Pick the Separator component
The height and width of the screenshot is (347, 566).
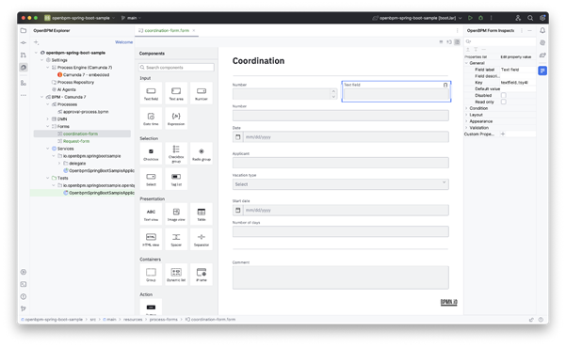point(202,239)
